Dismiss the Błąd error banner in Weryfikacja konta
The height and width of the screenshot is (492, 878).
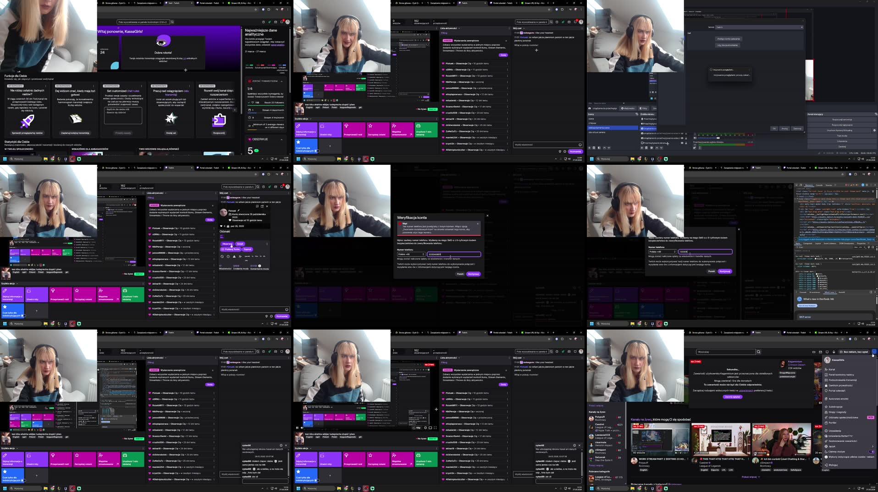tap(478, 224)
